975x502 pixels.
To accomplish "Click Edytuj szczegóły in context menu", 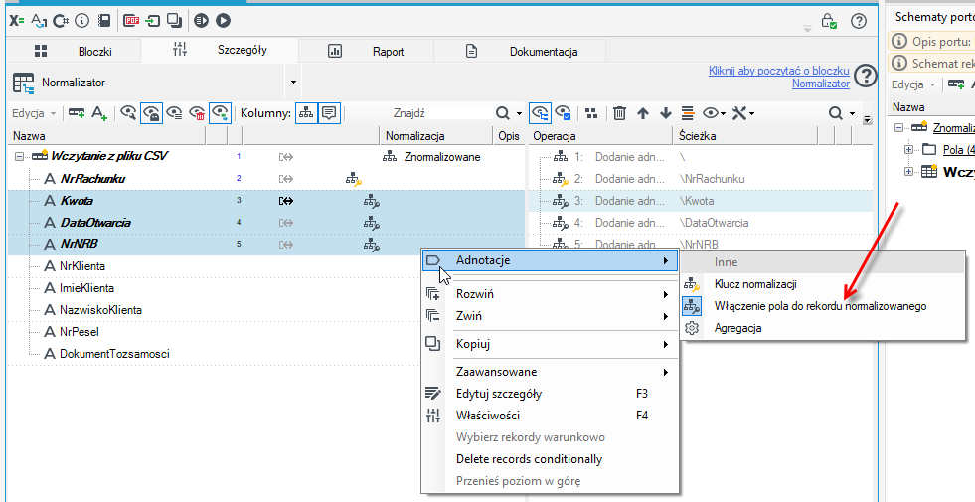I will point(550,394).
